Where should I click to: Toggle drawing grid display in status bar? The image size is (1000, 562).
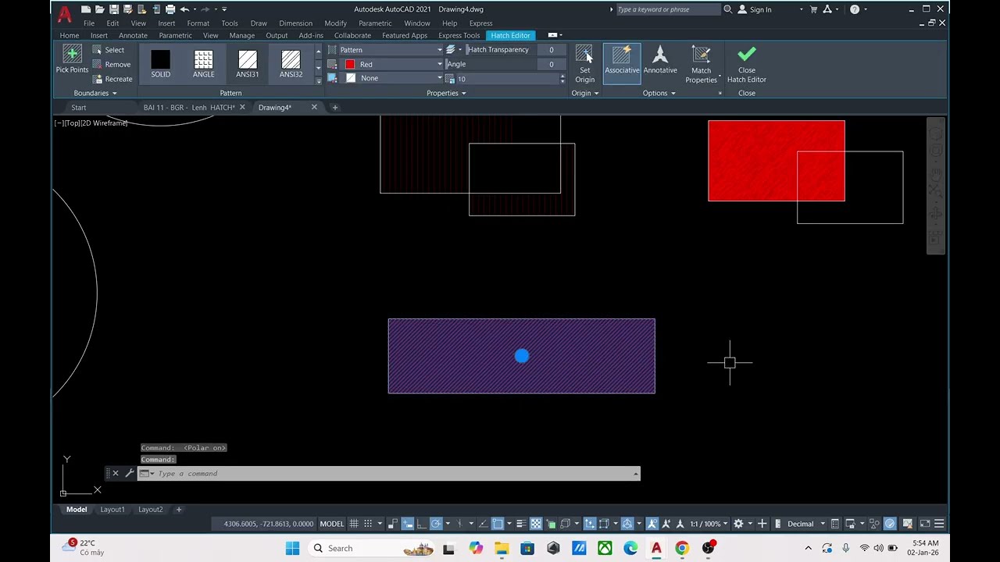[354, 524]
